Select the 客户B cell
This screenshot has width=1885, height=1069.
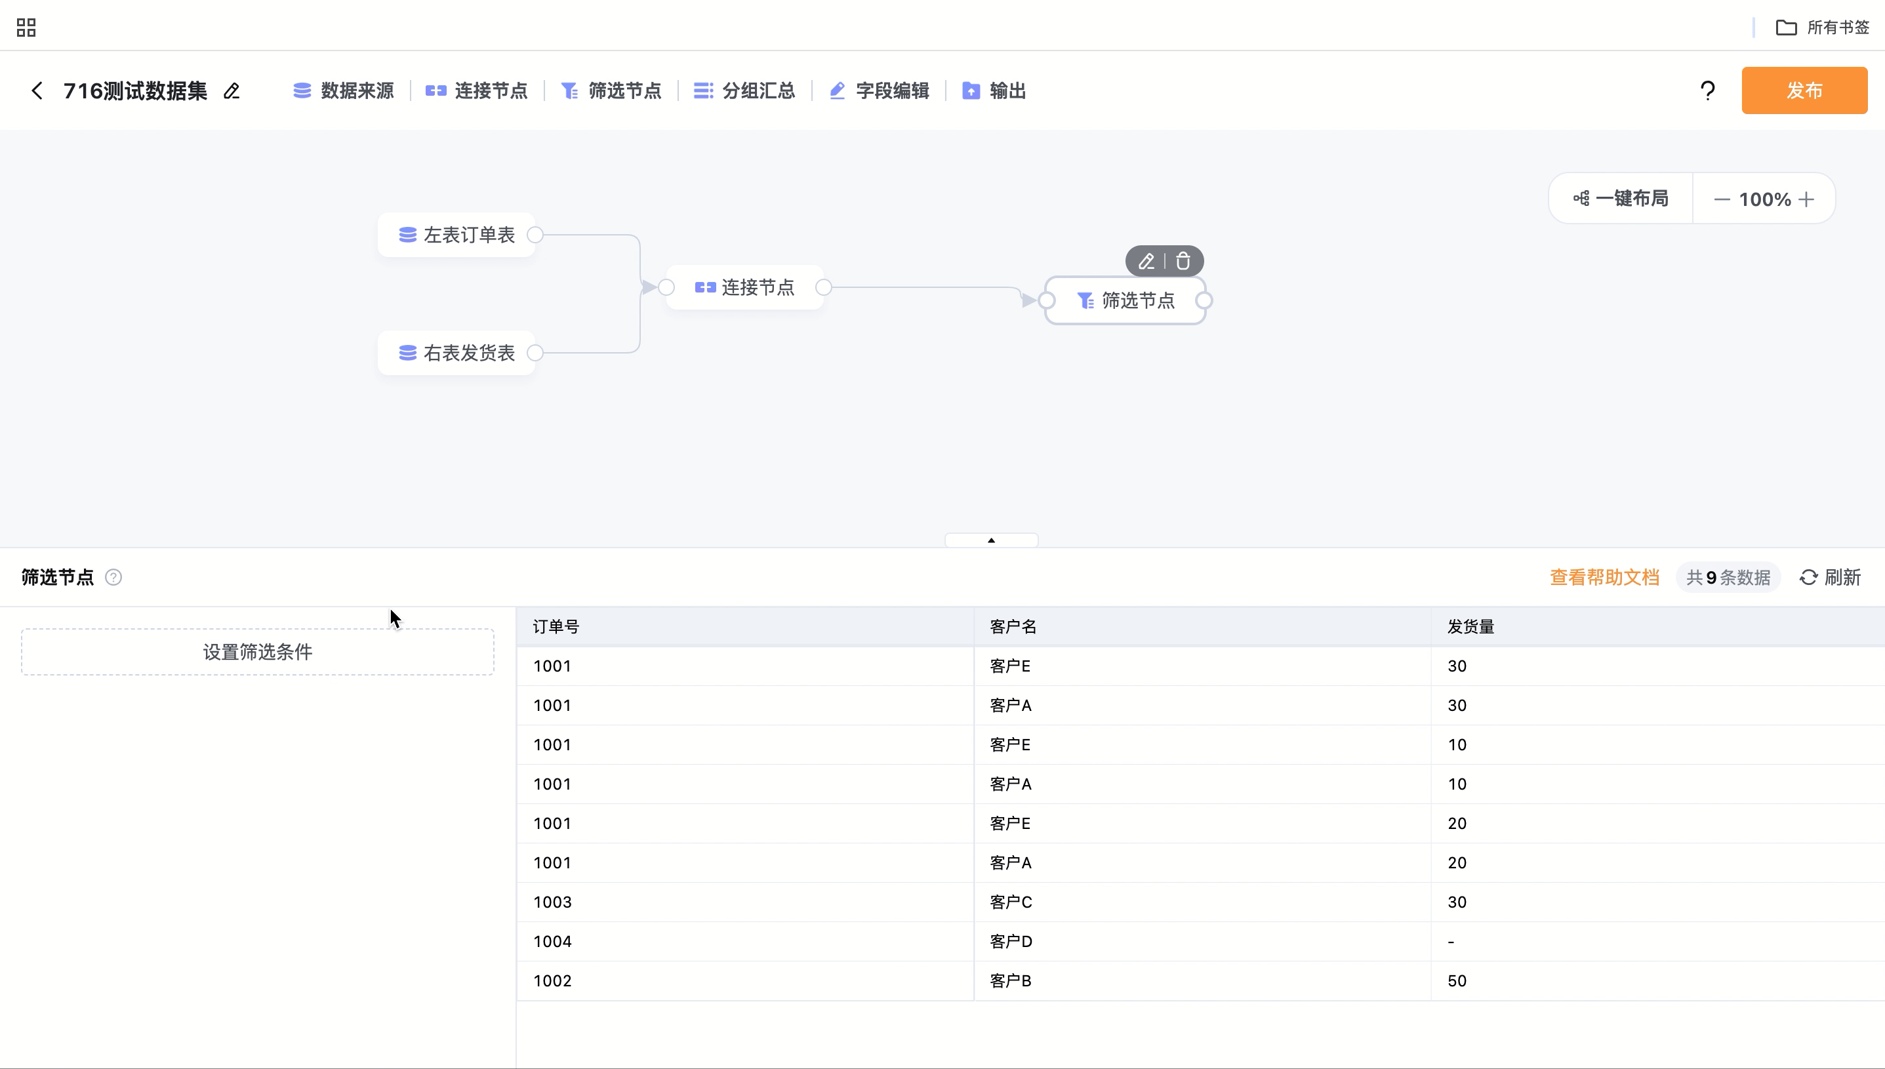(x=1202, y=981)
